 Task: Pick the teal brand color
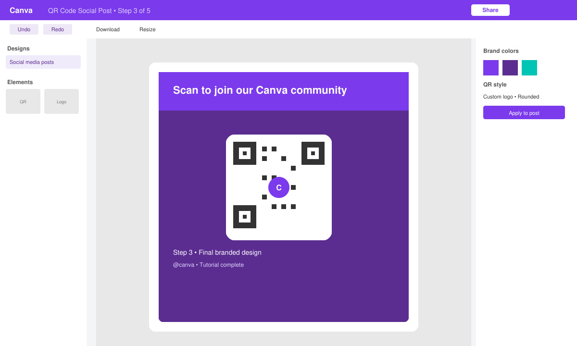coord(529,68)
